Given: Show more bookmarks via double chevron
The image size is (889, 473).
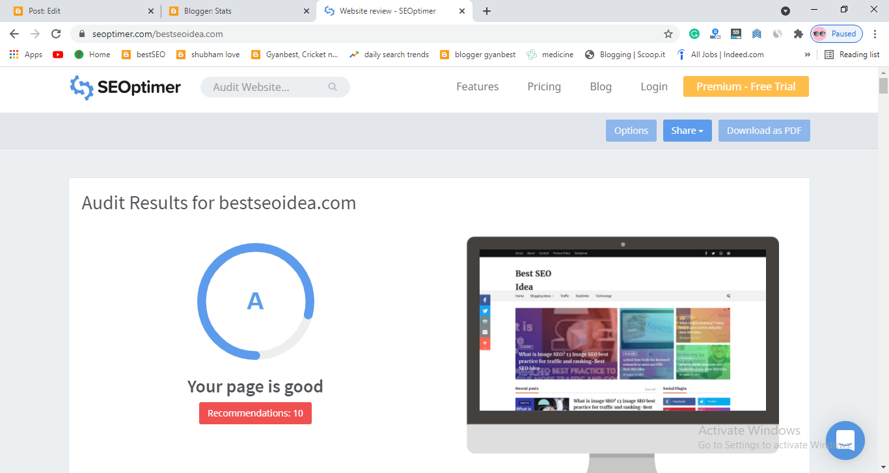Looking at the screenshot, I should coord(808,55).
